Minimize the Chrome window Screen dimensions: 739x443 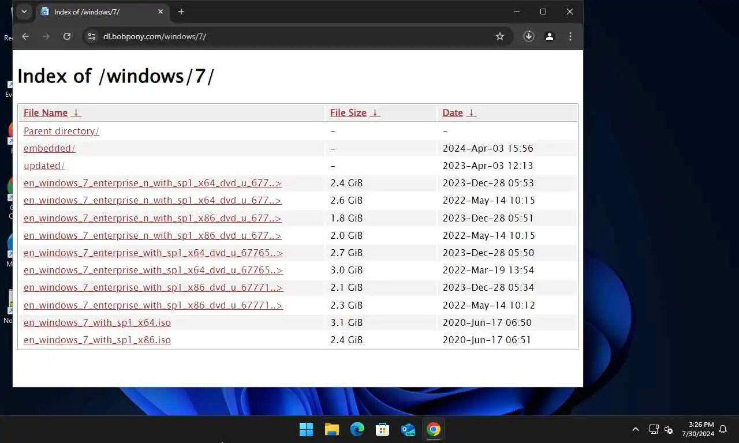coord(517,12)
